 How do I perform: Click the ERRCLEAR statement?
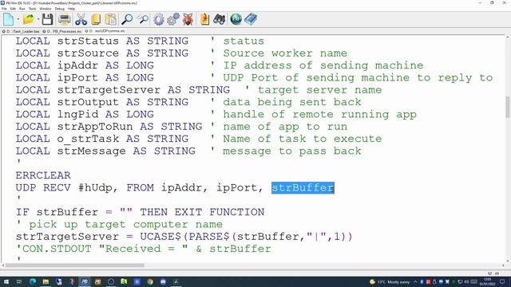[43, 175]
